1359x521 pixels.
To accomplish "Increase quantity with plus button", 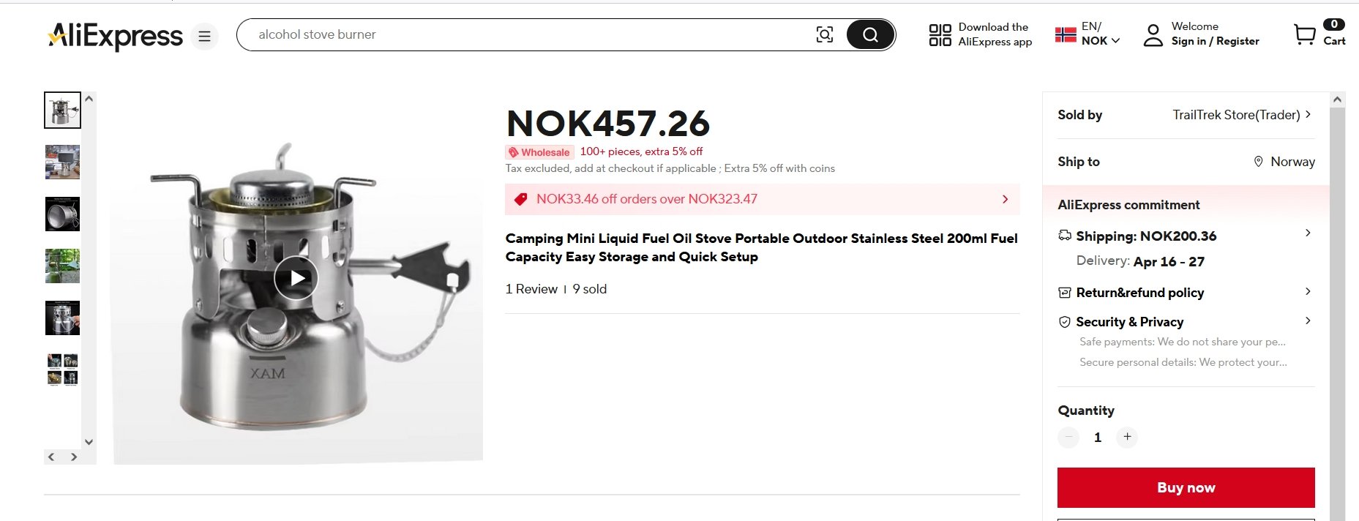I will [x=1127, y=437].
